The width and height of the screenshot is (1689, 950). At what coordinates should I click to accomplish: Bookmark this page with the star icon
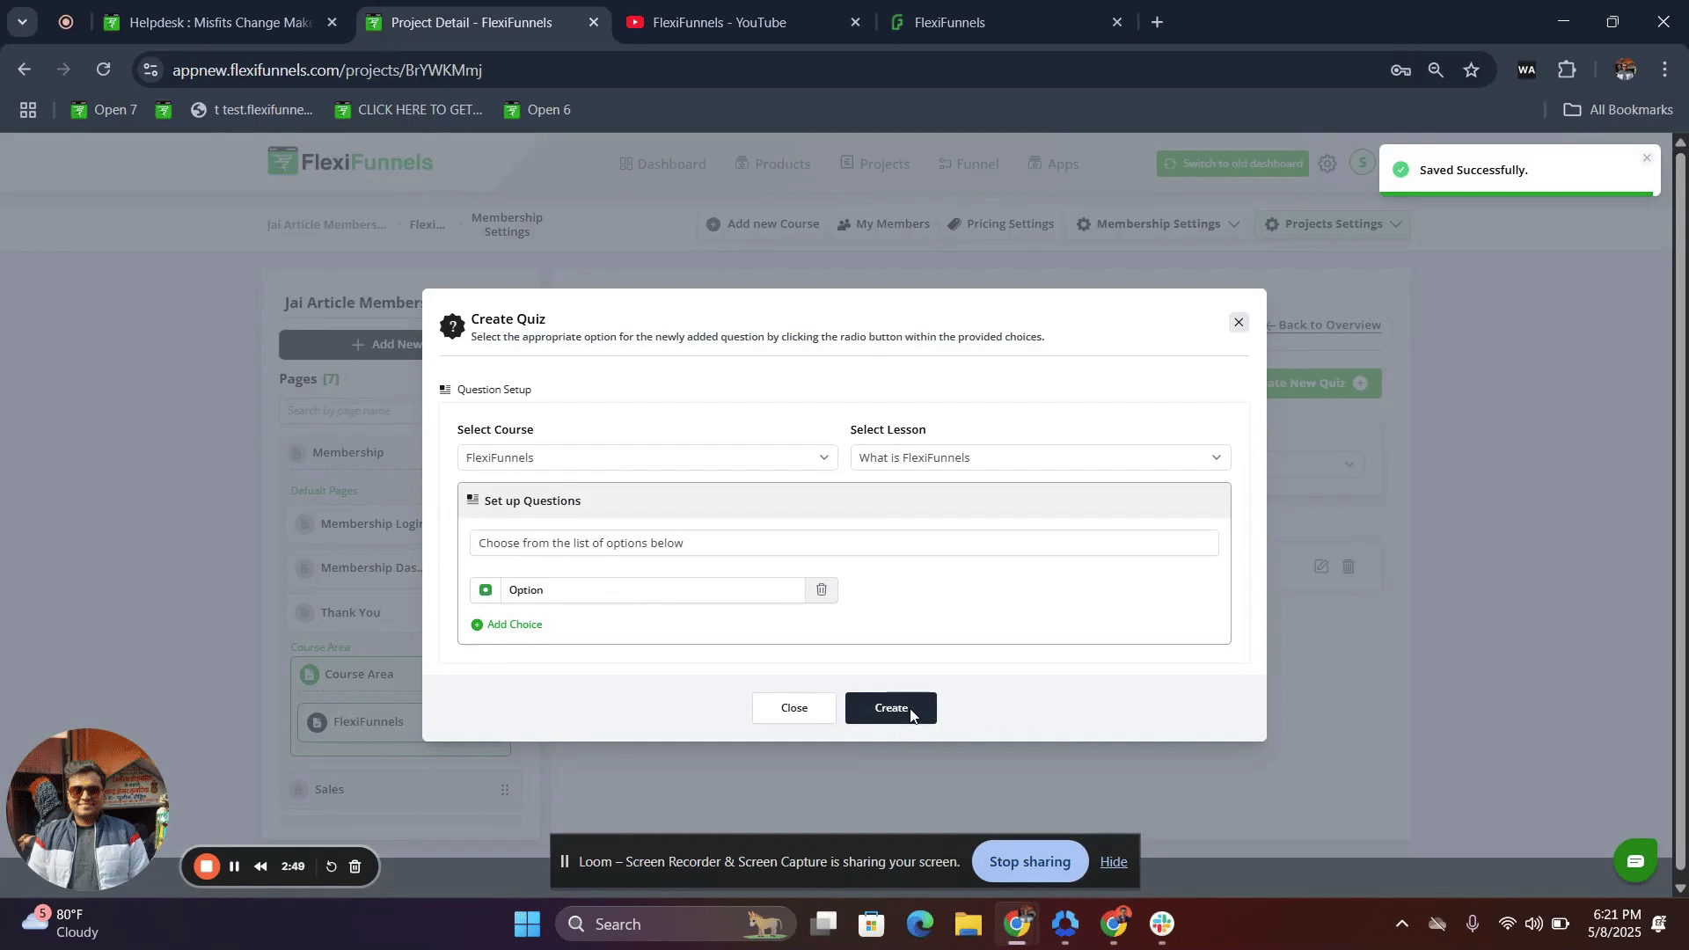(x=1471, y=69)
